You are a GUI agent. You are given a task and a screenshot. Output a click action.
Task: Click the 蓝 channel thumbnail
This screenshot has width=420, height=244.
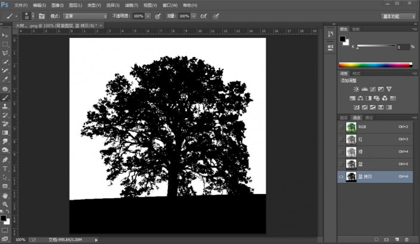(351, 164)
